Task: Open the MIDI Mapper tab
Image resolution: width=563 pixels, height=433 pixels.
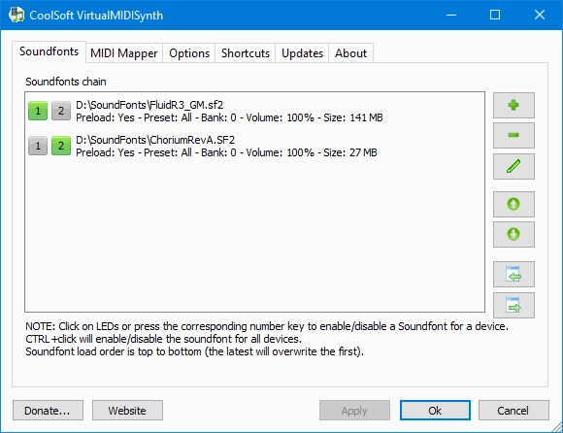Action: pyautogui.click(x=124, y=53)
